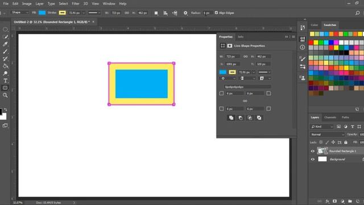This screenshot has width=364, height=205.
Task: Toggle lock transparent pixels
Action: pyautogui.click(x=321, y=142)
